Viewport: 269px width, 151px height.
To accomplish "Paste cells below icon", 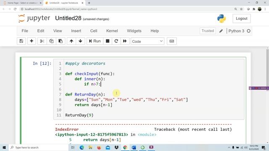I will (x=61, y=41).
